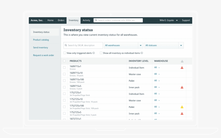221x138 pixels.
Task: Click help icon beside View only triggered alerts
Action: click(94, 53)
